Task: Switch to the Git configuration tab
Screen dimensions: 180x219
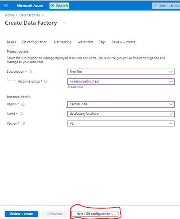Action: pyautogui.click(x=35, y=42)
